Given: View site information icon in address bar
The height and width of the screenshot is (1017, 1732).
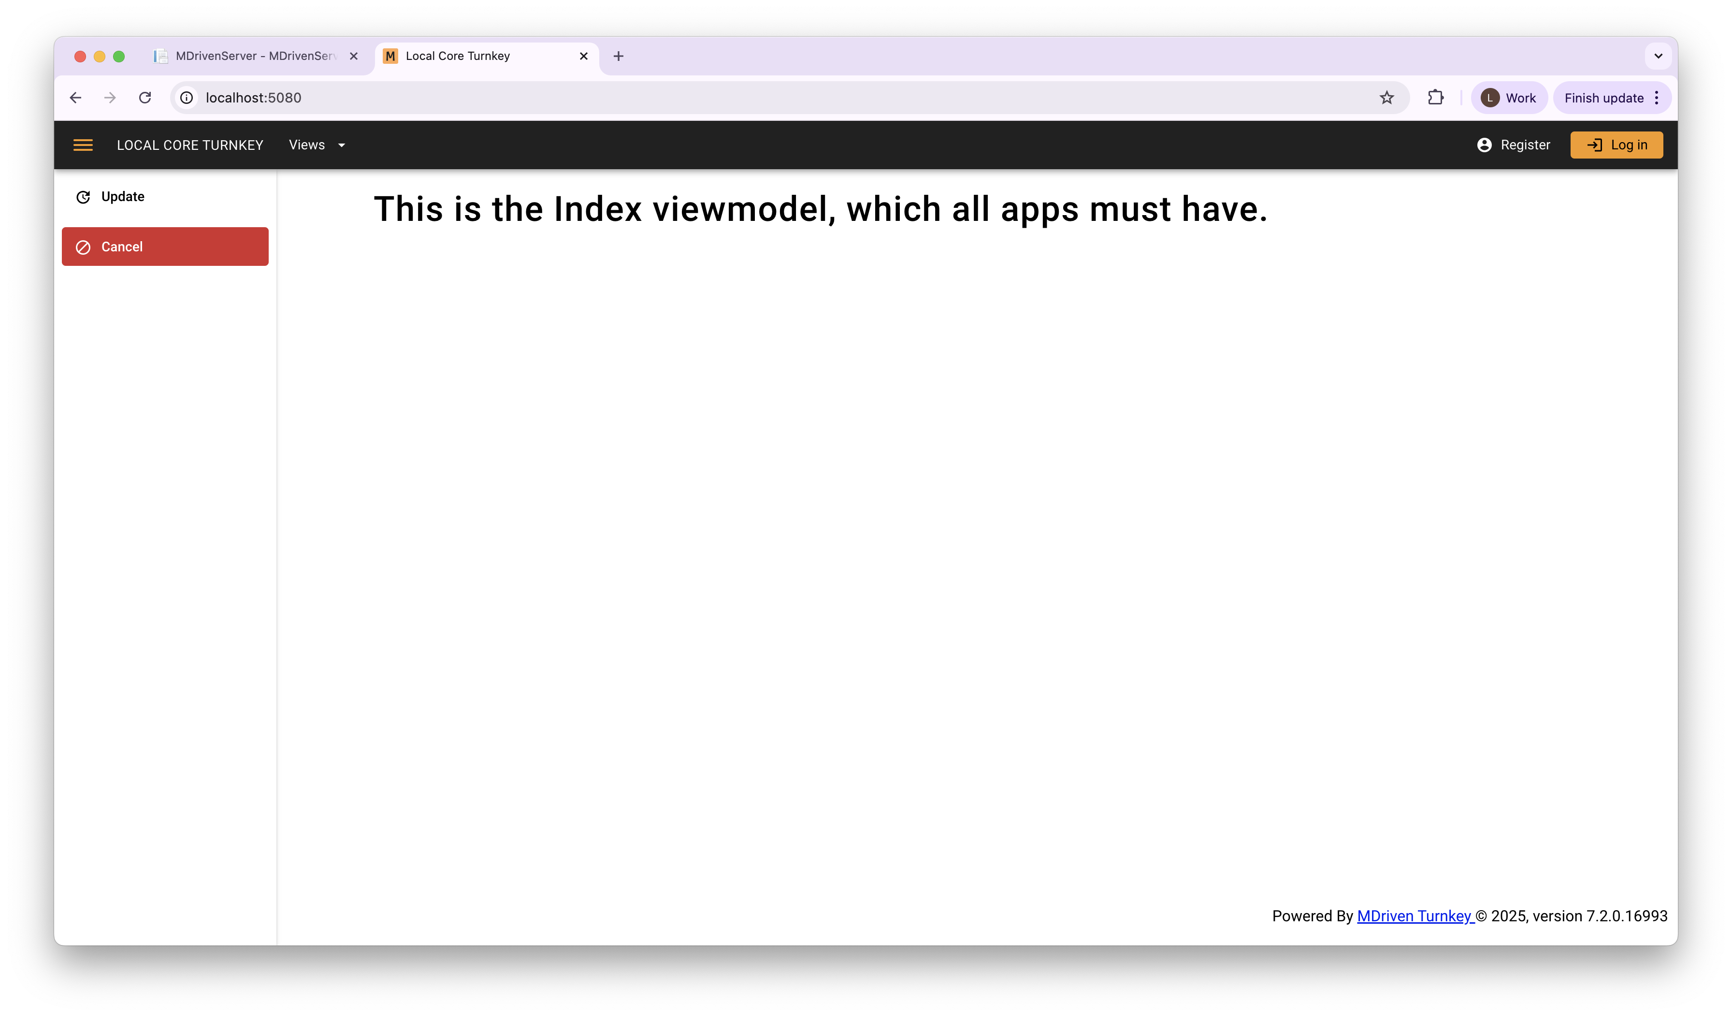Looking at the screenshot, I should tap(186, 98).
